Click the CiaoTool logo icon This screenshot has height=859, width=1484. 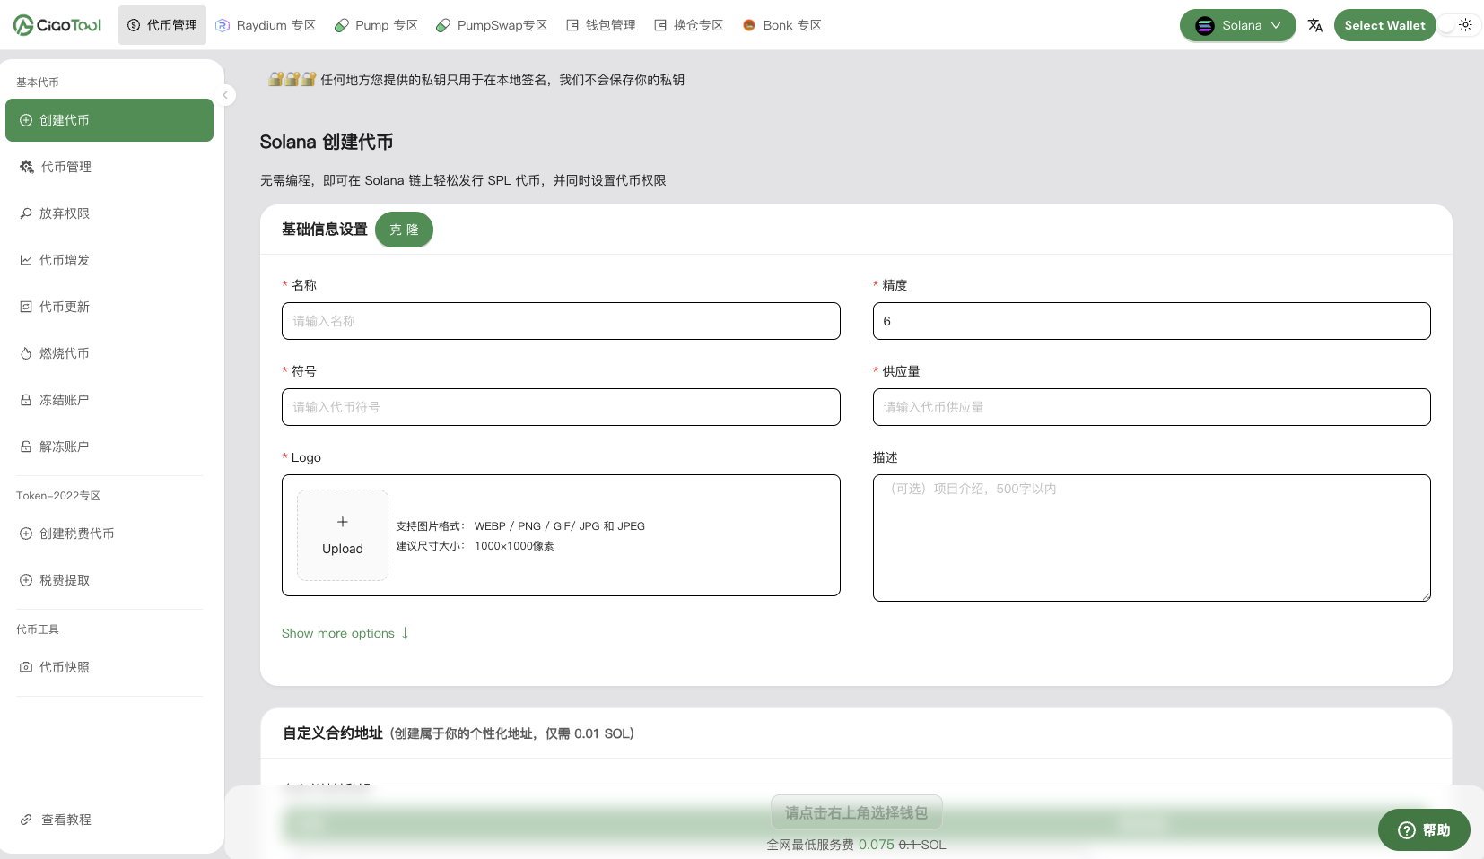pyautogui.click(x=24, y=25)
